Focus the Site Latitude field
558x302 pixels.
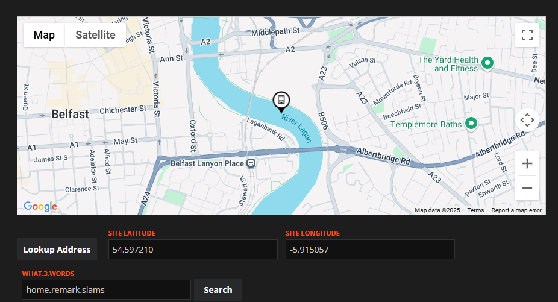(193, 250)
